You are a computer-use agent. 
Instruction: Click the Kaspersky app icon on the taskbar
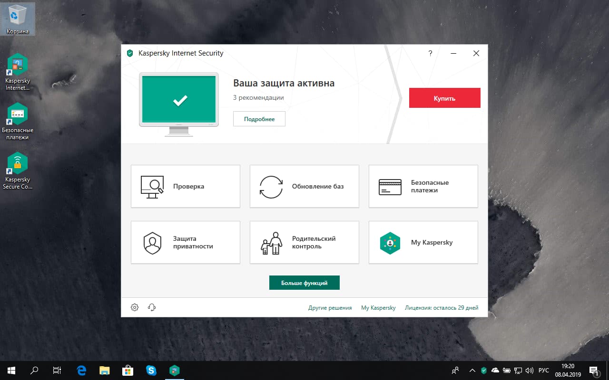click(175, 370)
